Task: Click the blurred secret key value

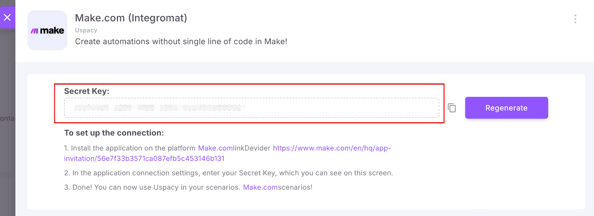Action: tap(157, 108)
